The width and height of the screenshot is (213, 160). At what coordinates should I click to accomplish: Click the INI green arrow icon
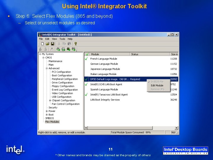(x=58, y=49)
